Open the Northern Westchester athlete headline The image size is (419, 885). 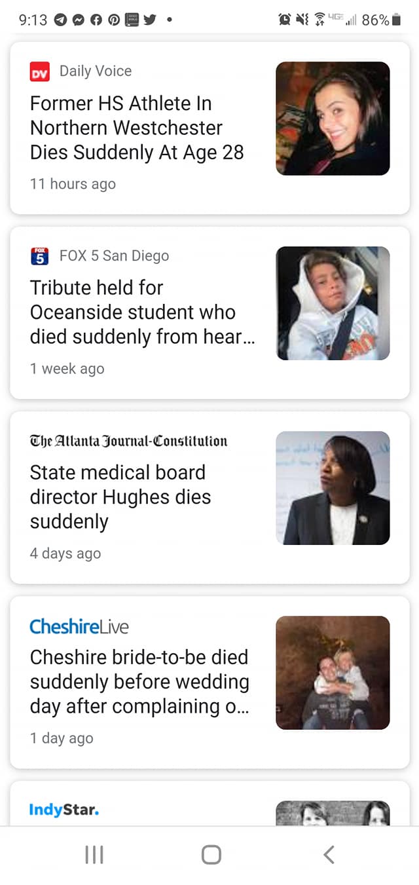[x=136, y=128]
